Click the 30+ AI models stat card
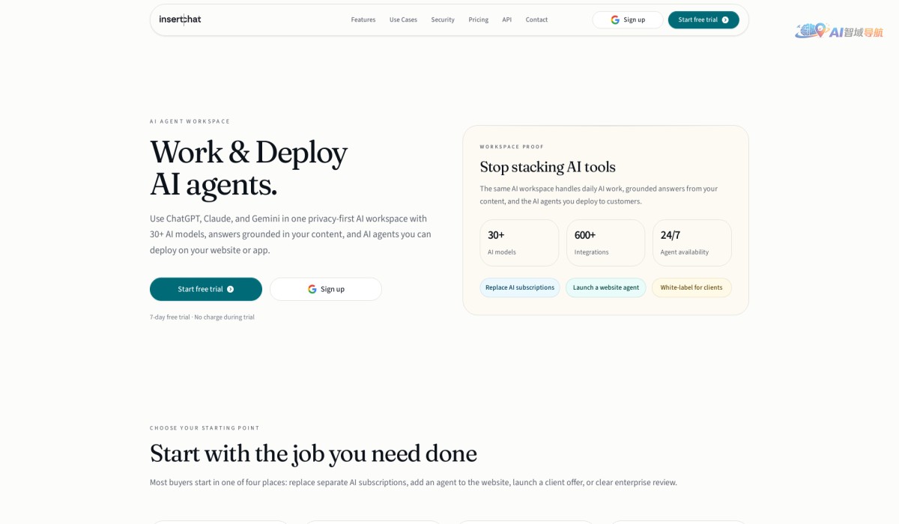 click(x=519, y=243)
